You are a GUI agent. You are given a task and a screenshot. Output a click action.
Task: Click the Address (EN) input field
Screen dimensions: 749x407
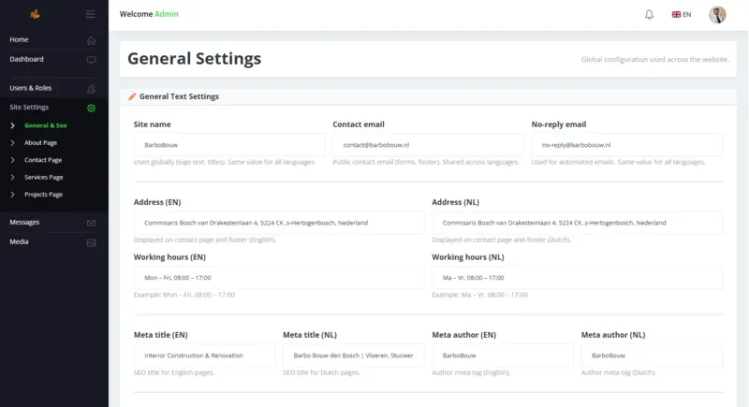279,223
